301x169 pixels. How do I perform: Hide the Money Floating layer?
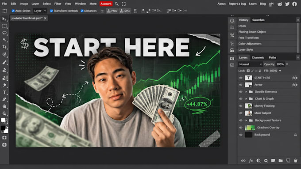241,106
